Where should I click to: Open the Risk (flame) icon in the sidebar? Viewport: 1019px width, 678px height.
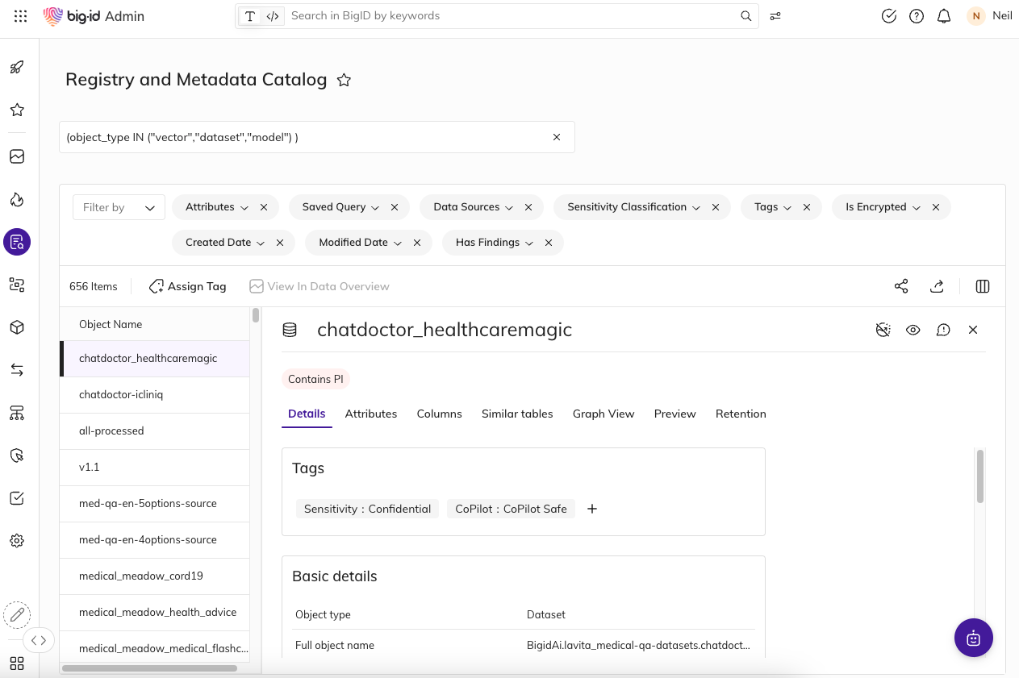click(17, 200)
